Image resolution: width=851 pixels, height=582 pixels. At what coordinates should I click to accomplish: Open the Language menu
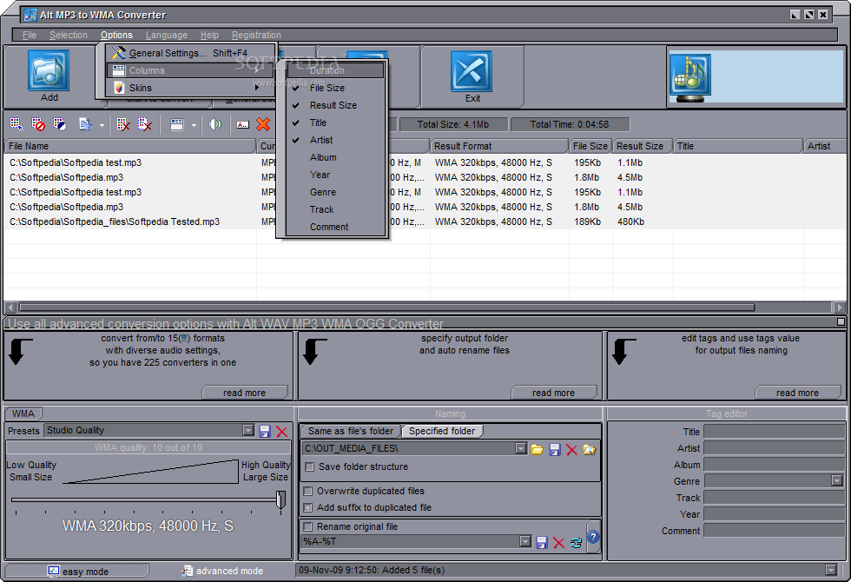coord(167,35)
